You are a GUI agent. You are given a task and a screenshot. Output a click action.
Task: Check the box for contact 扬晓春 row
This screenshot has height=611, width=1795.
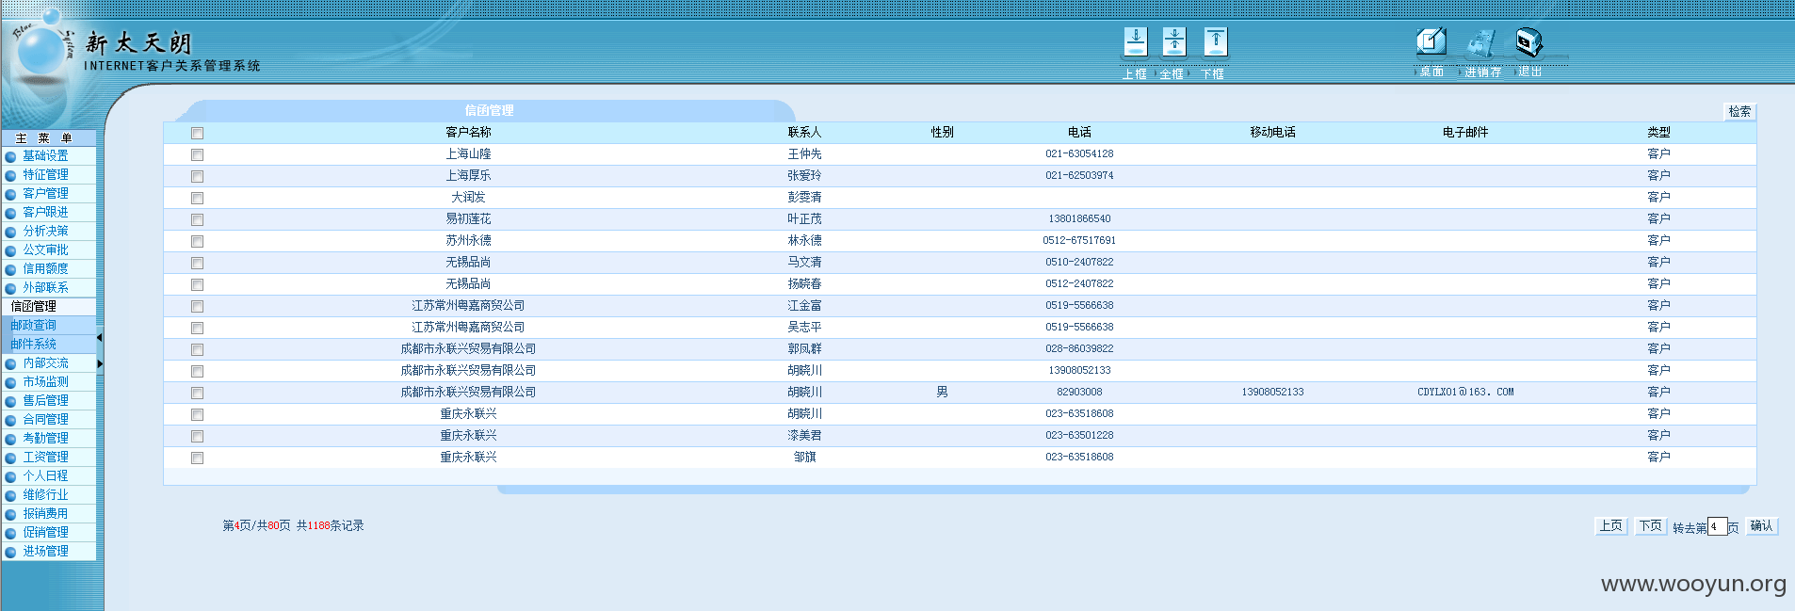point(197,284)
